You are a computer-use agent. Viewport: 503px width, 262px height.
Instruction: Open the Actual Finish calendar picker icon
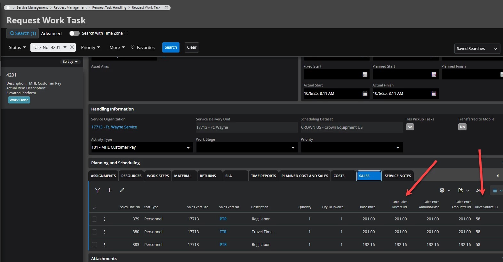(434, 94)
